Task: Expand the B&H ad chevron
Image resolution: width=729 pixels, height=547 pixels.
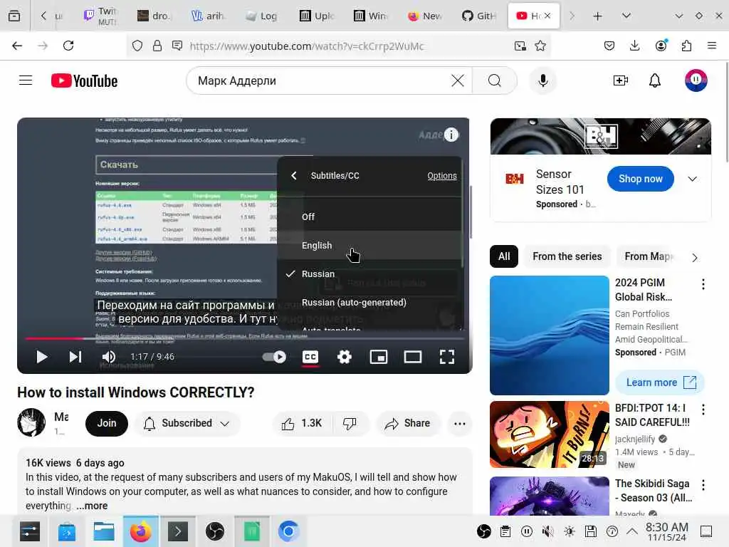Action: 692,179
